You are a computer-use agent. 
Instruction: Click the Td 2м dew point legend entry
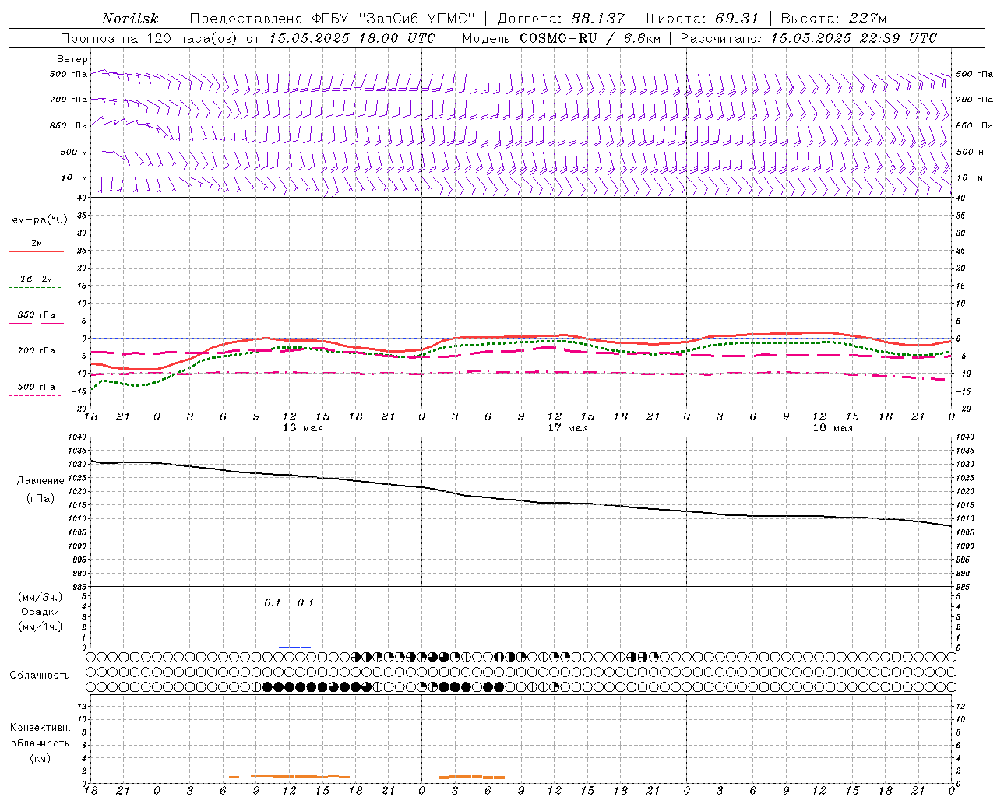click(36, 279)
